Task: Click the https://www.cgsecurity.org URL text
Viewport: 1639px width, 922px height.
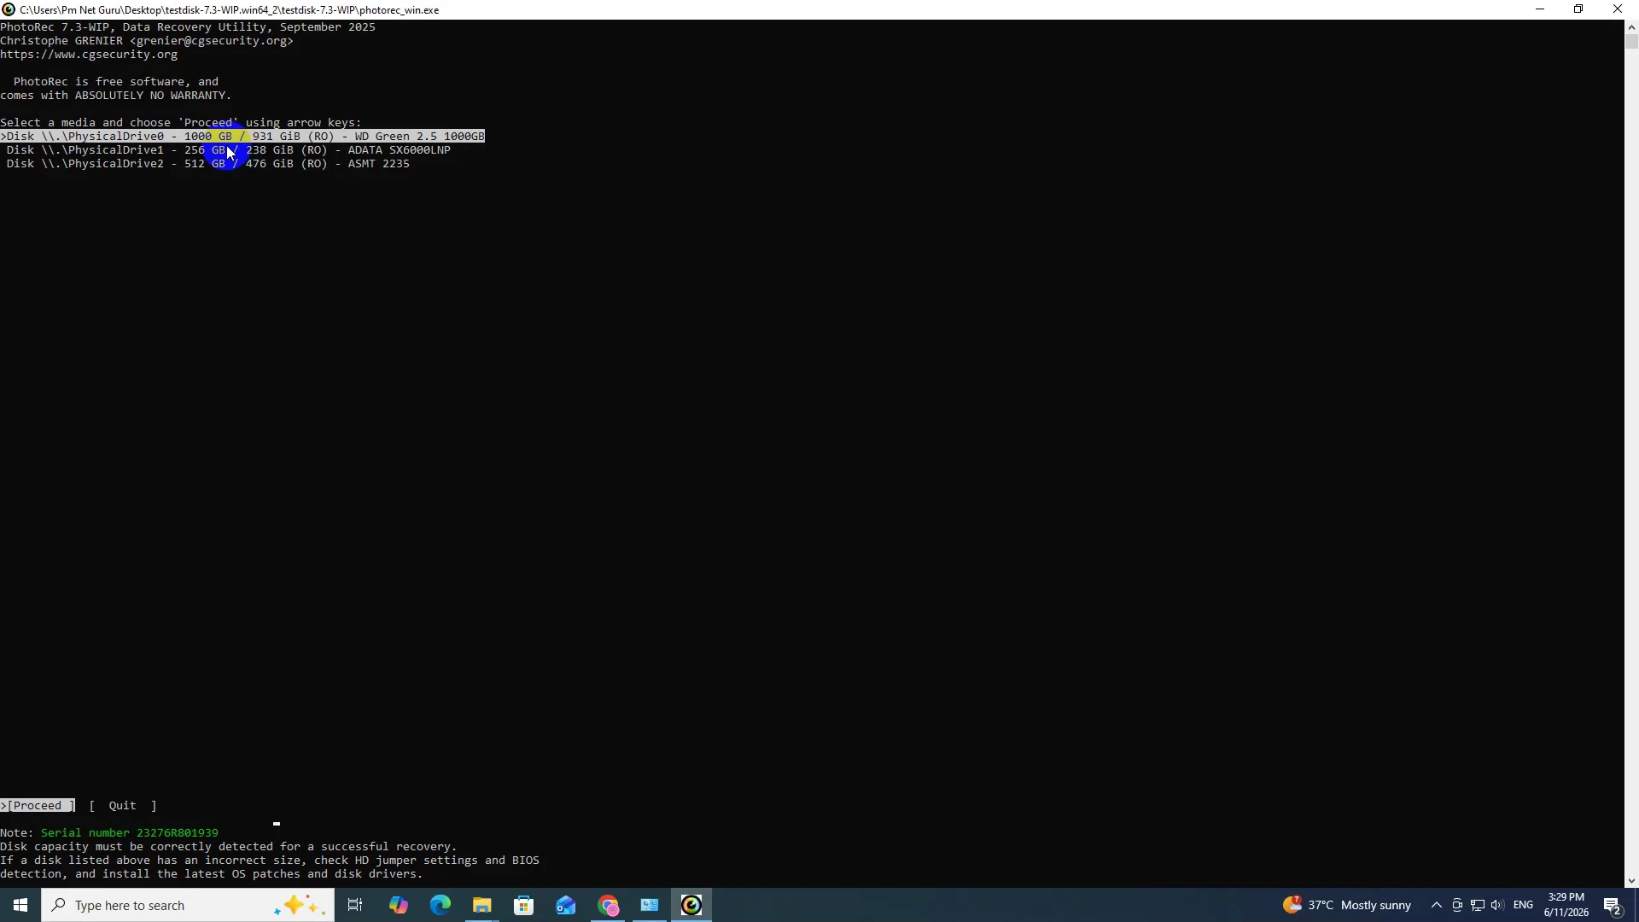Action: click(89, 55)
